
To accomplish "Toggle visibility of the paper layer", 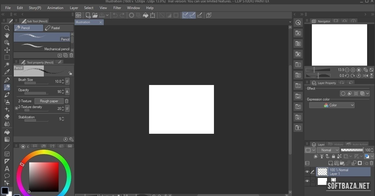I will [307, 181].
